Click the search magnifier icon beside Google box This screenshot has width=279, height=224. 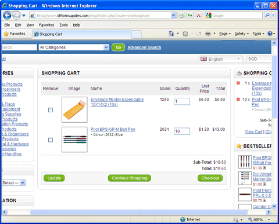click(267, 16)
